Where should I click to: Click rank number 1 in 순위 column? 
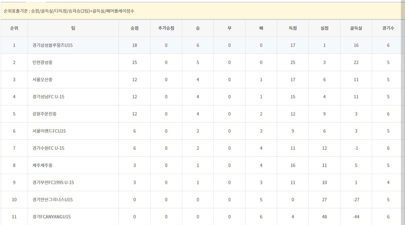click(x=14, y=45)
